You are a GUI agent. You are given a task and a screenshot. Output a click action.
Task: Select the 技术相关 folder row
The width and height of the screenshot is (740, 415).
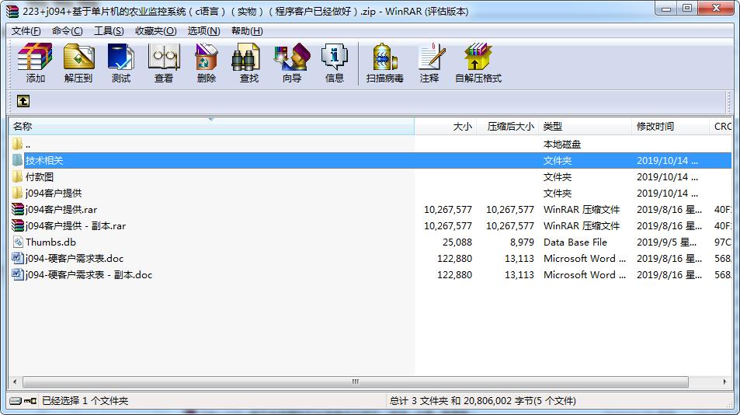(370, 161)
